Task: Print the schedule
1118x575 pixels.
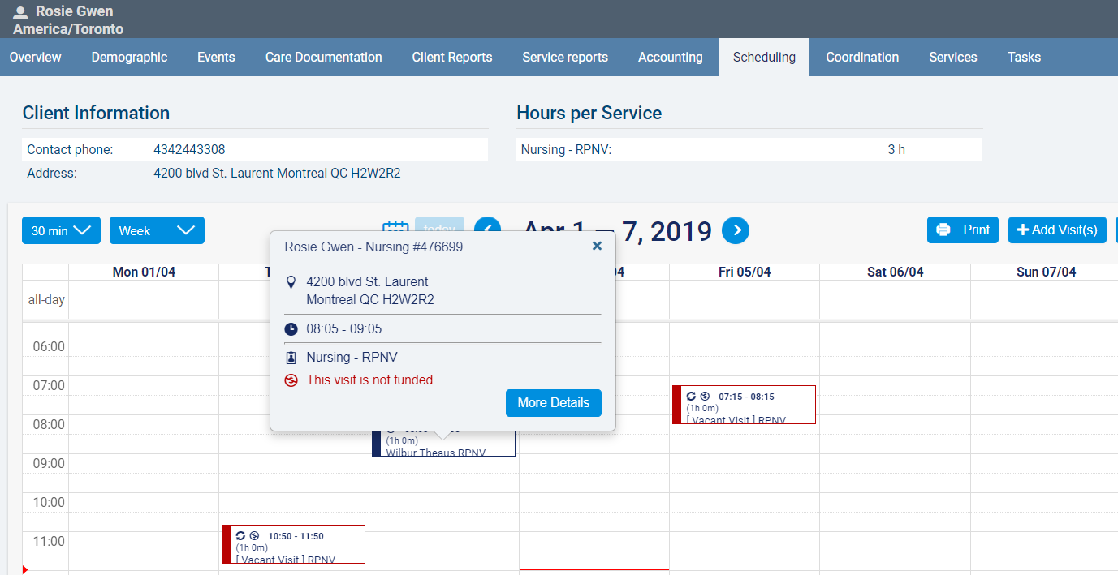Action: click(963, 230)
